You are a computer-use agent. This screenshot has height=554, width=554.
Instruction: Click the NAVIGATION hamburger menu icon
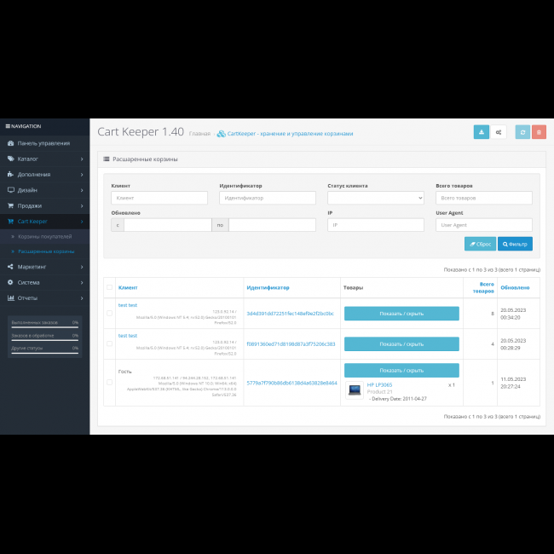click(8, 126)
